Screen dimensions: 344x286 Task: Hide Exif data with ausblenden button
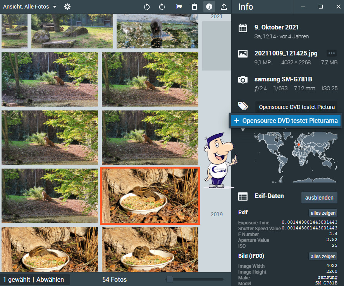(x=319, y=198)
